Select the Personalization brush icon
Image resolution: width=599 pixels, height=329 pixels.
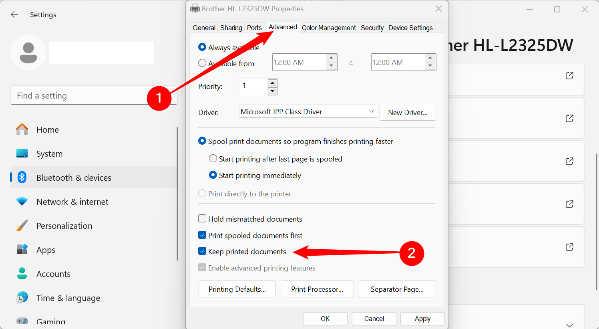(22, 225)
